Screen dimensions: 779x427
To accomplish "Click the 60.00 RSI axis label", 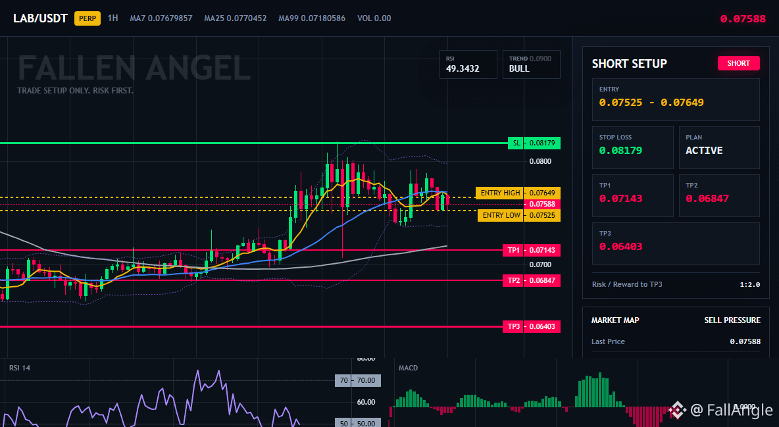I will click(x=366, y=402).
